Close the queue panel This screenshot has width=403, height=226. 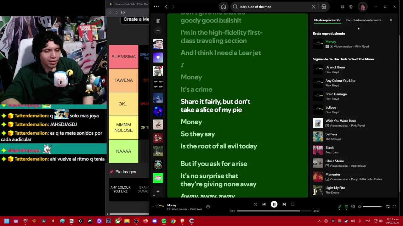pyautogui.click(x=391, y=20)
